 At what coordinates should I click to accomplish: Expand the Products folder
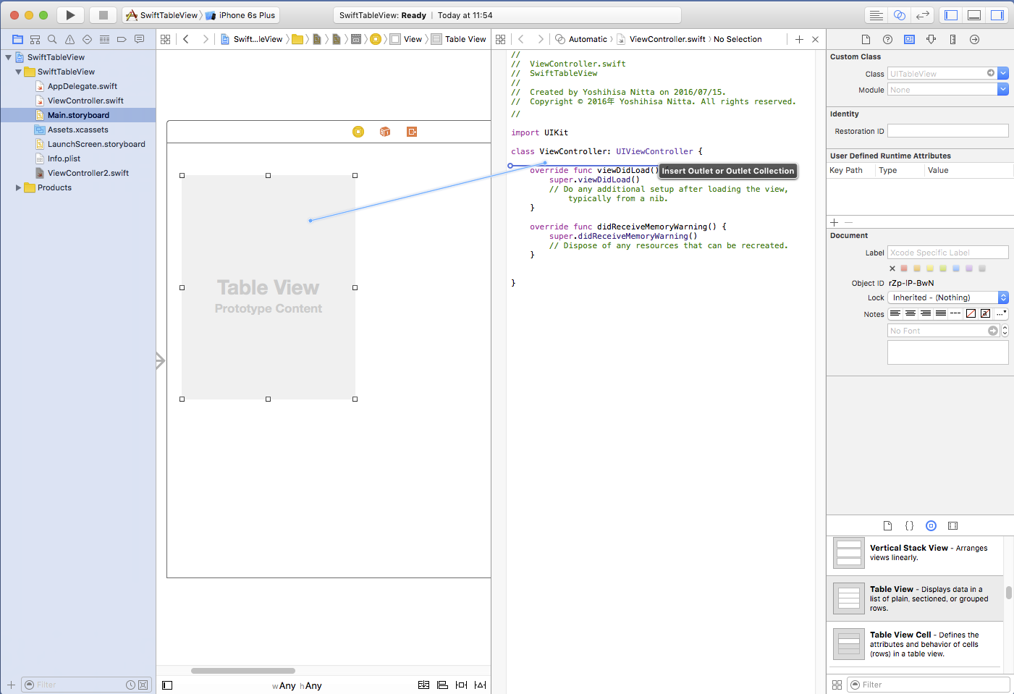coord(19,188)
